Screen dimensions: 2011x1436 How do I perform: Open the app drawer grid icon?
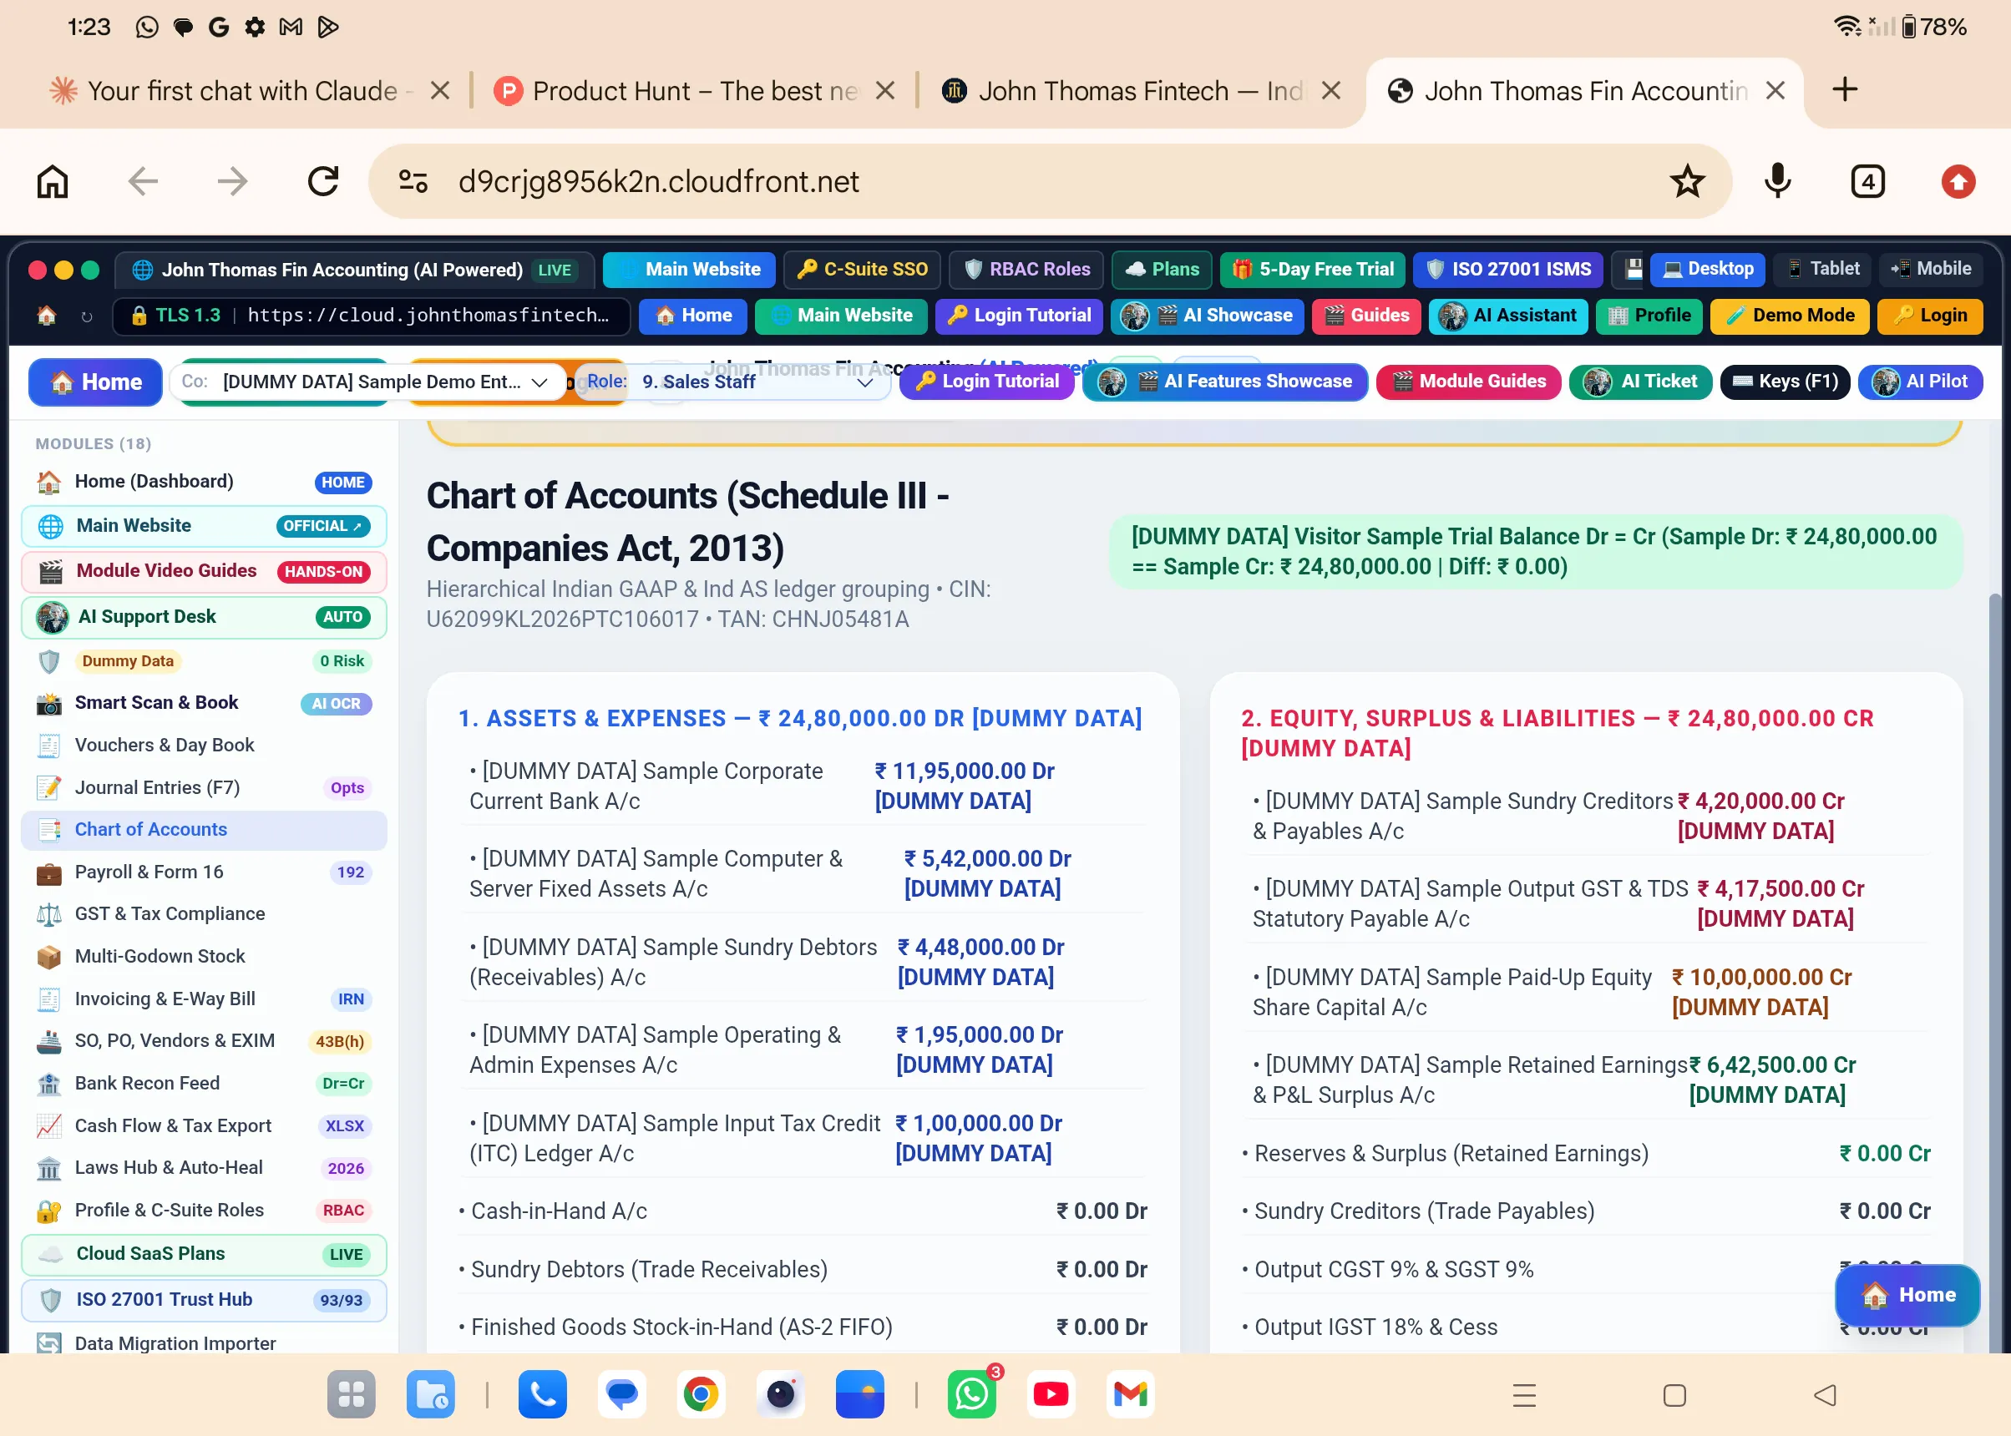coord(351,1394)
